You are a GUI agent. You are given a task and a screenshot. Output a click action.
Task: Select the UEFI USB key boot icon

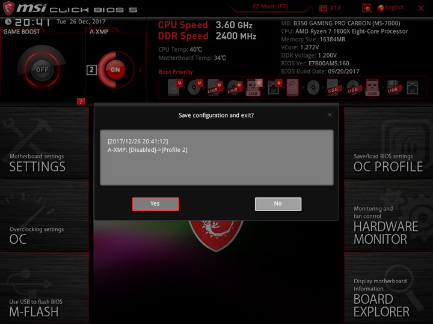coord(254,88)
